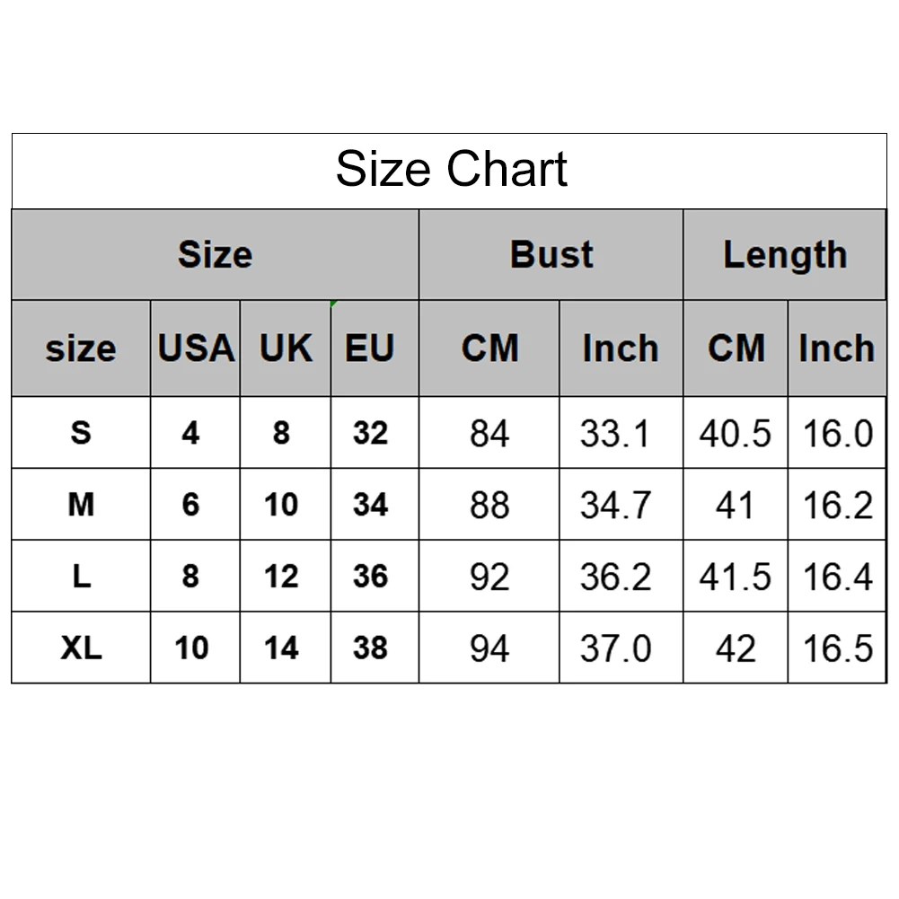Click the EU subheader cell

(370, 348)
